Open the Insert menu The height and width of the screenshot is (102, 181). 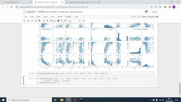click(x=46, y=17)
